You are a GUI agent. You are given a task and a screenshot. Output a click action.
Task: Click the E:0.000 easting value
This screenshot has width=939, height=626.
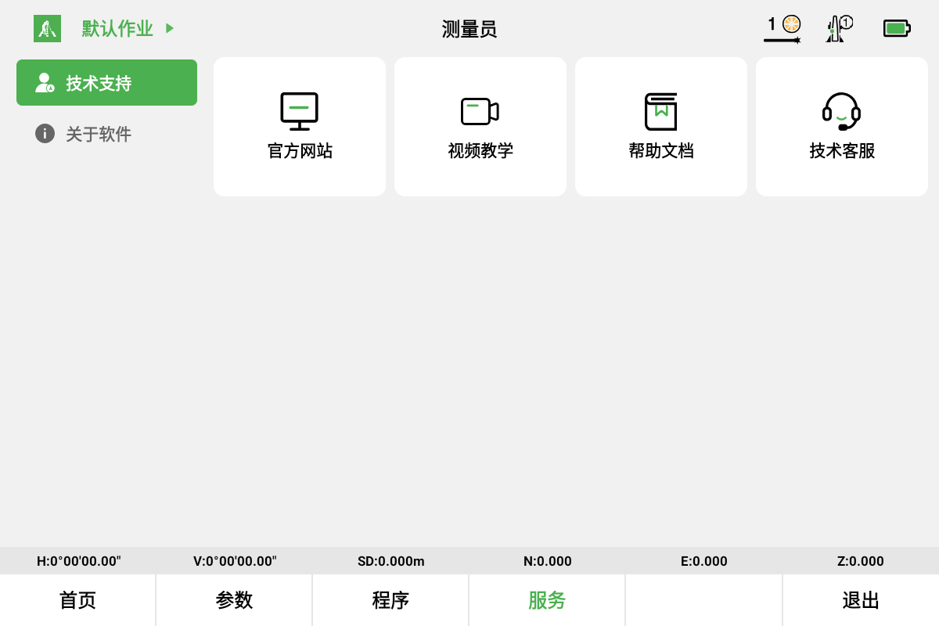(704, 561)
